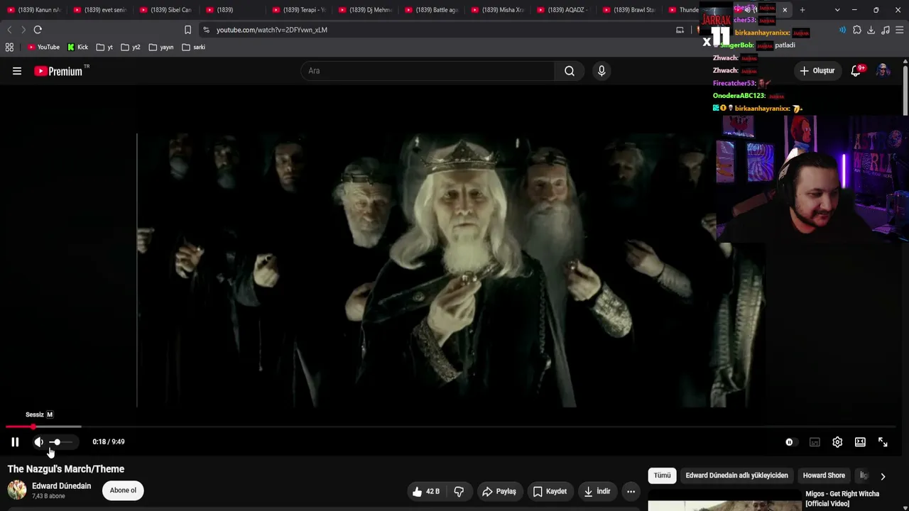Image resolution: width=909 pixels, height=511 pixels.
Task: Switch to evet senin tab
Action: pos(101,10)
